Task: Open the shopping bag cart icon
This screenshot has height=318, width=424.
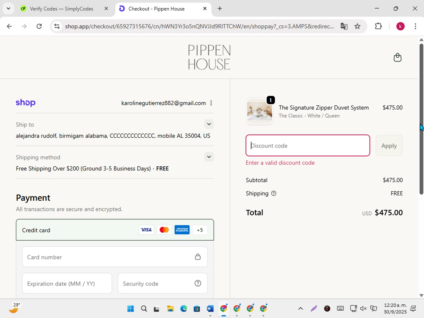Action: tap(397, 57)
